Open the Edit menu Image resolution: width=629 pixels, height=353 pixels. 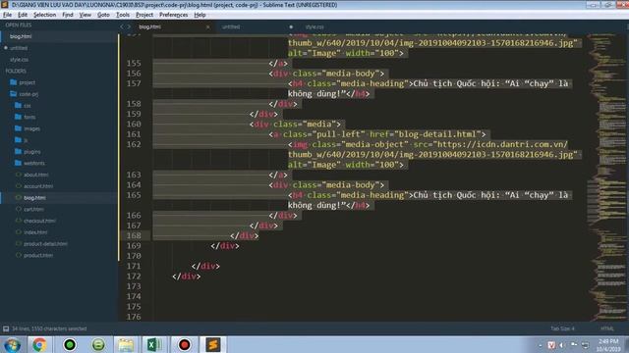23,15
